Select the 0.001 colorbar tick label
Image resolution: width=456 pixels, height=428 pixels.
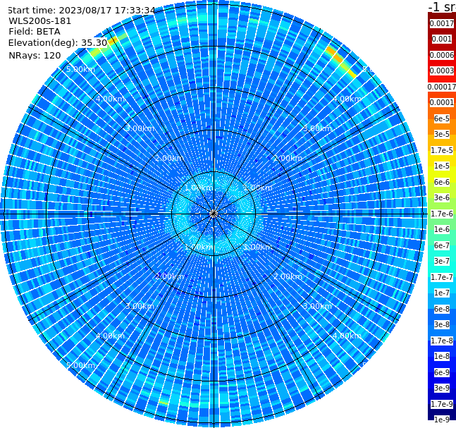pyautogui.click(x=442, y=39)
